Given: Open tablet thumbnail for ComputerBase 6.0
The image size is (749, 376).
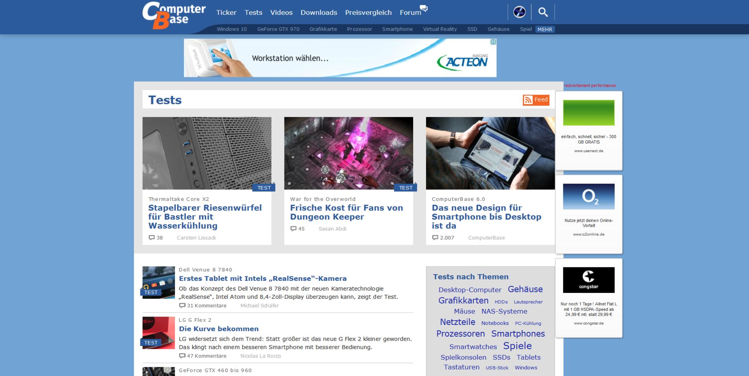Looking at the screenshot, I should pyautogui.click(x=490, y=153).
